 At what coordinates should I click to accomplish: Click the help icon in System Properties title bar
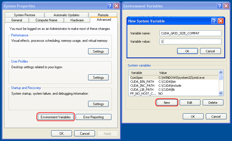[110, 6]
